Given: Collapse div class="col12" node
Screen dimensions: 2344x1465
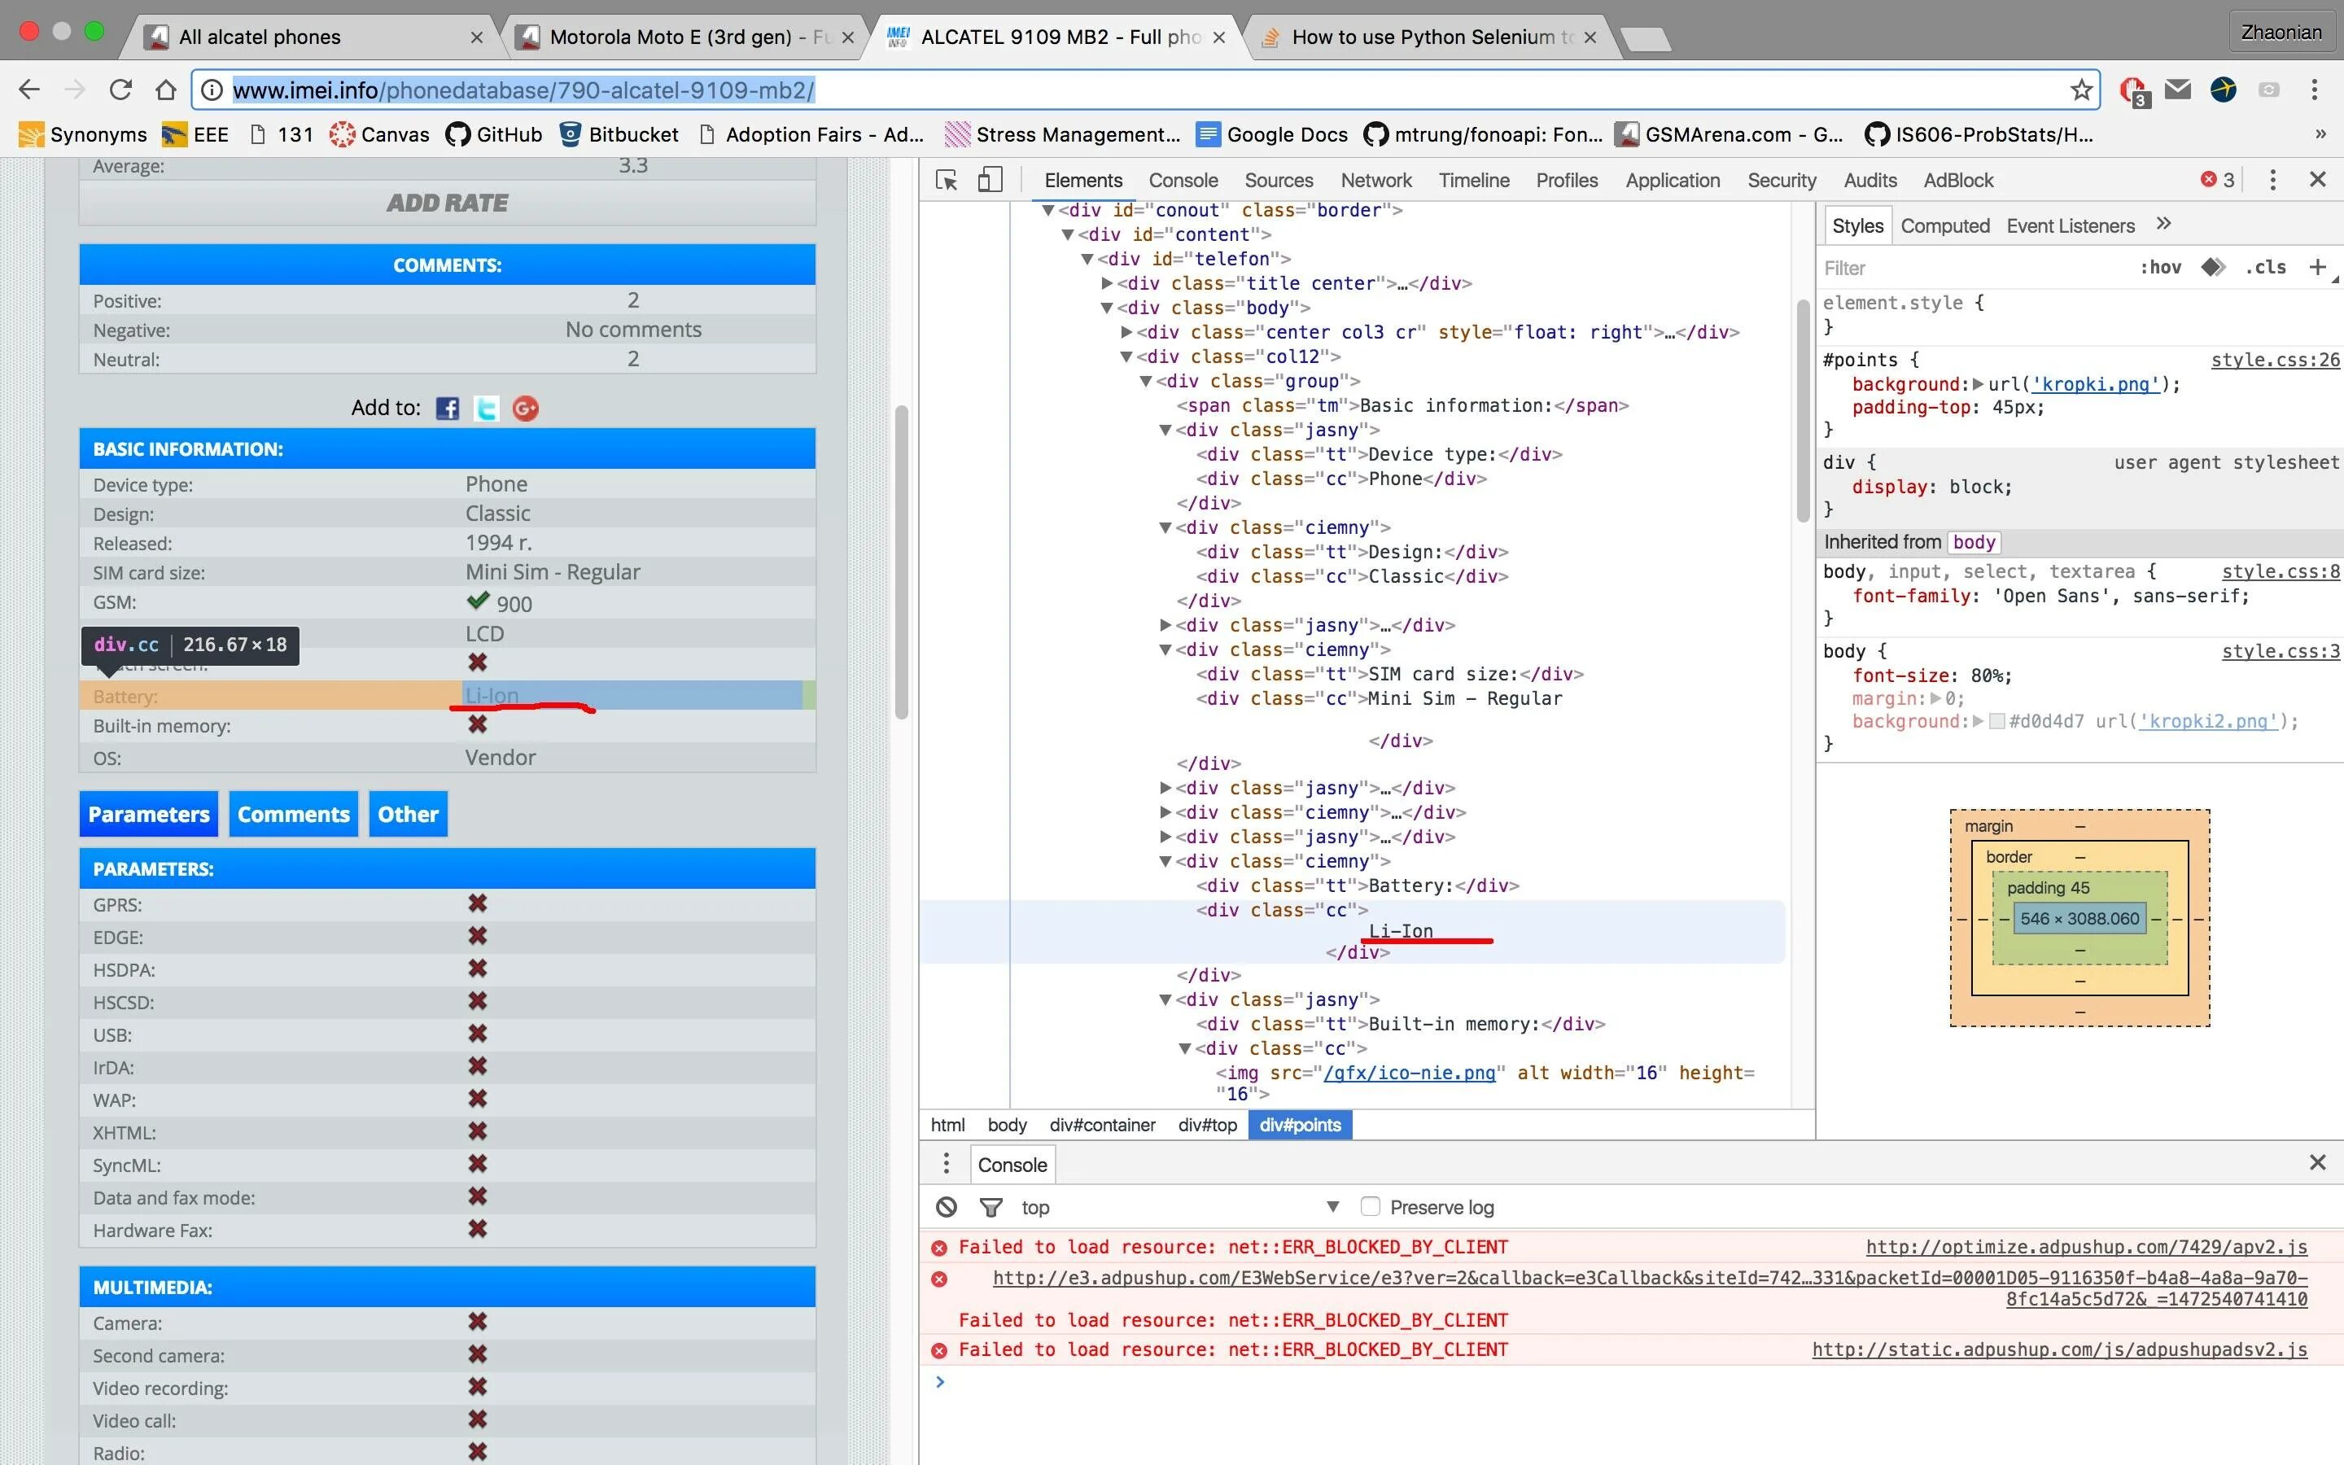Looking at the screenshot, I should tap(1126, 356).
